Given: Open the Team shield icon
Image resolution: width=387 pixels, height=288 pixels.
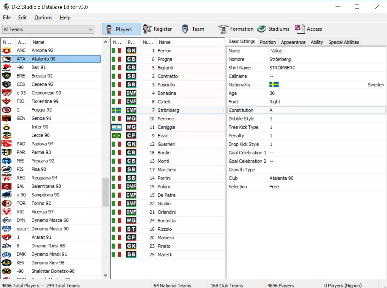Looking at the screenshot, I should pyautogui.click(x=185, y=29).
